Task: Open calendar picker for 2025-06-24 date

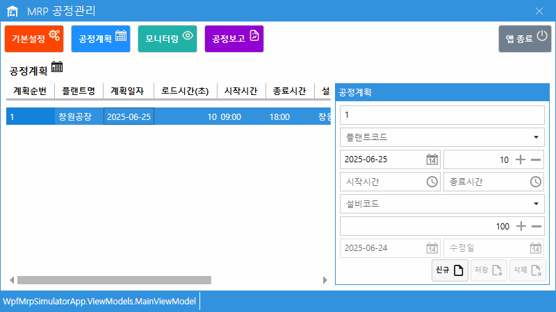Action: [x=432, y=248]
